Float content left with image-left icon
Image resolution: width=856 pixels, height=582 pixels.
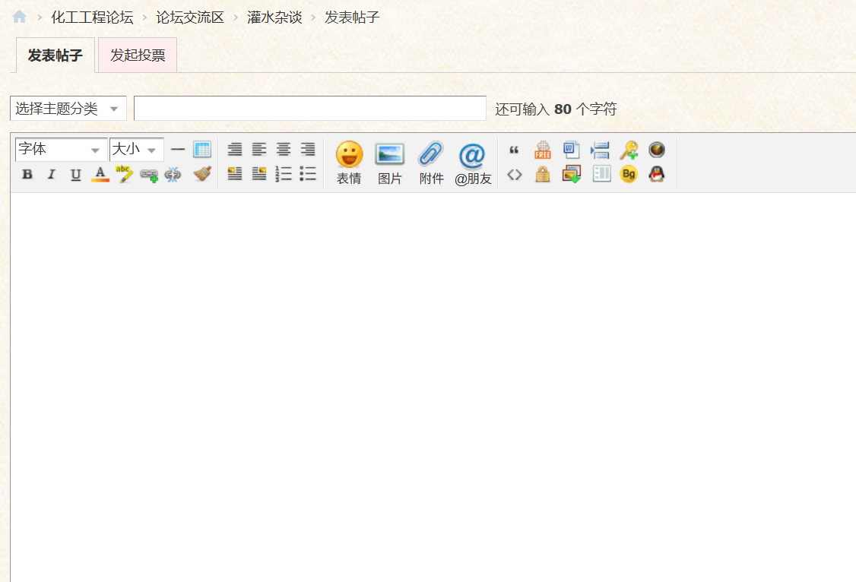235,174
